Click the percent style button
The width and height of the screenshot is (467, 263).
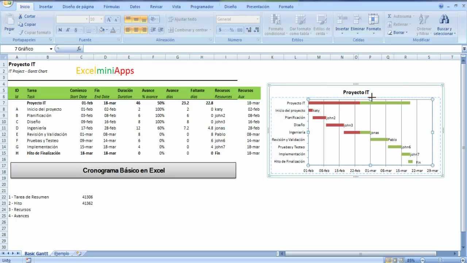232,30
